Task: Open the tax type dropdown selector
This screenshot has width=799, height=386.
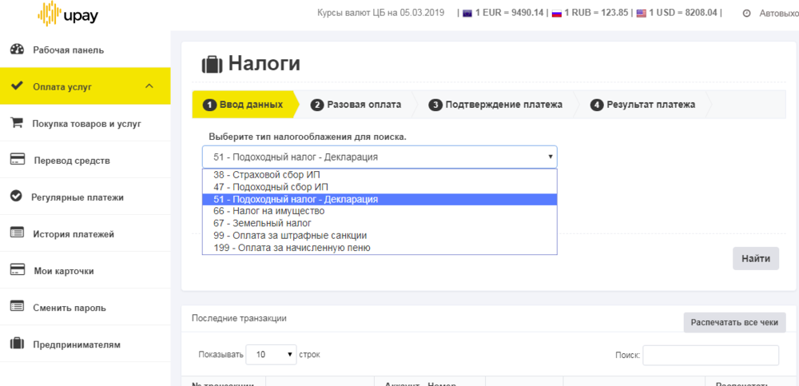Action: tap(380, 157)
